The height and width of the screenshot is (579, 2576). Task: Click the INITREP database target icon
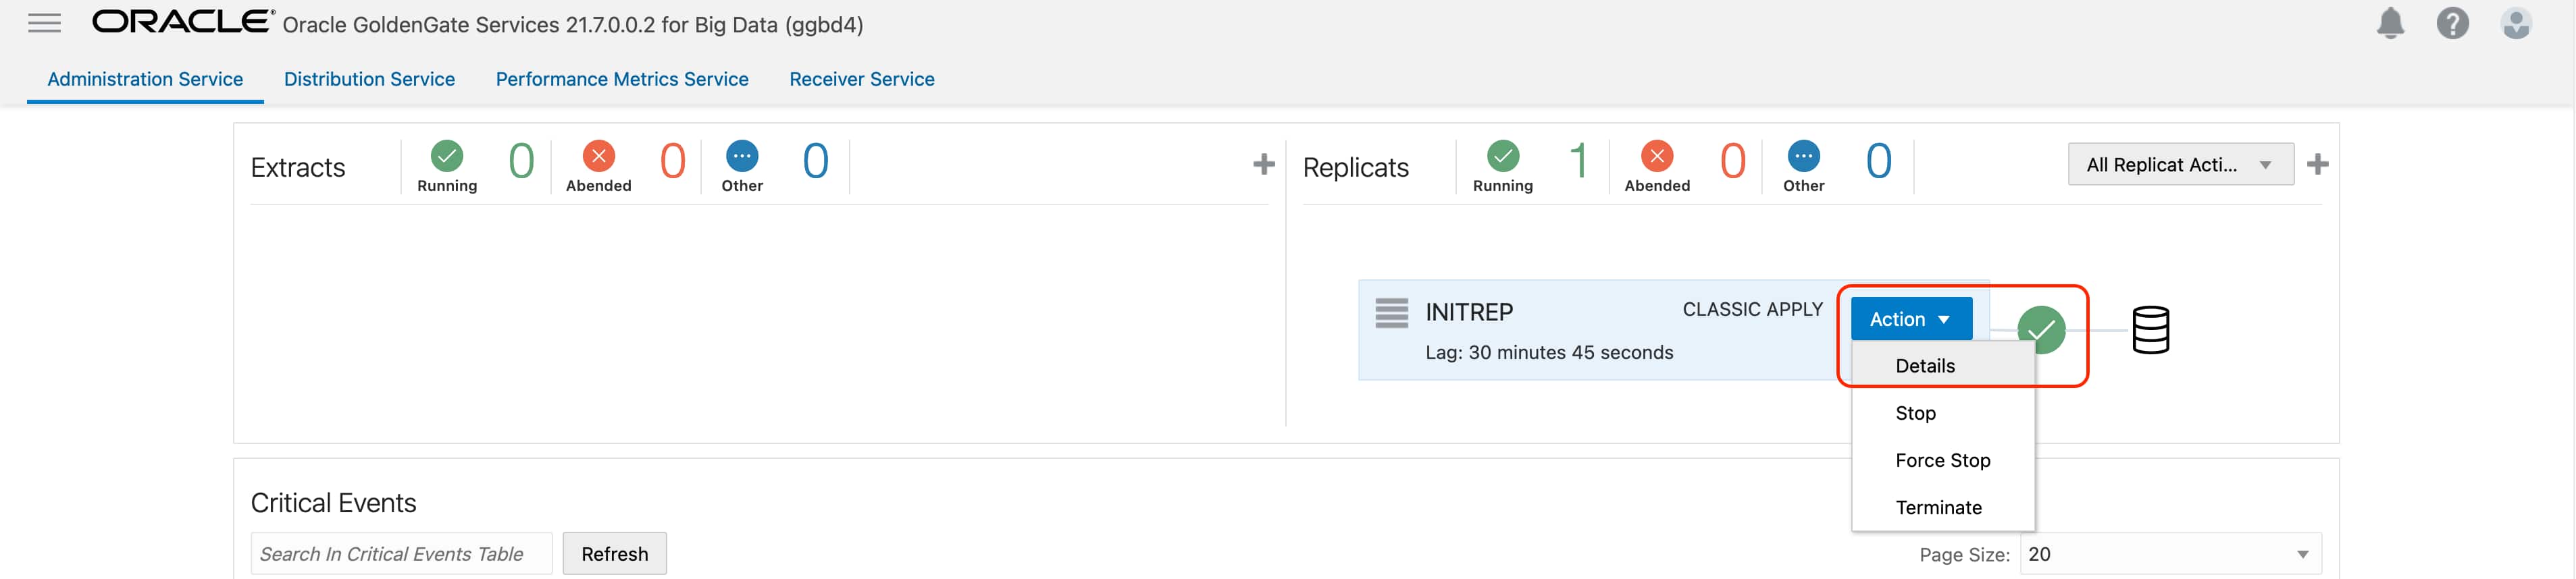point(2150,330)
